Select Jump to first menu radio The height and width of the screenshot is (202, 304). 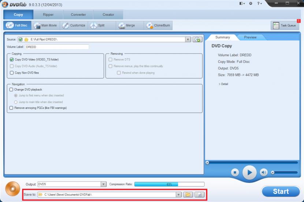(x=16, y=95)
